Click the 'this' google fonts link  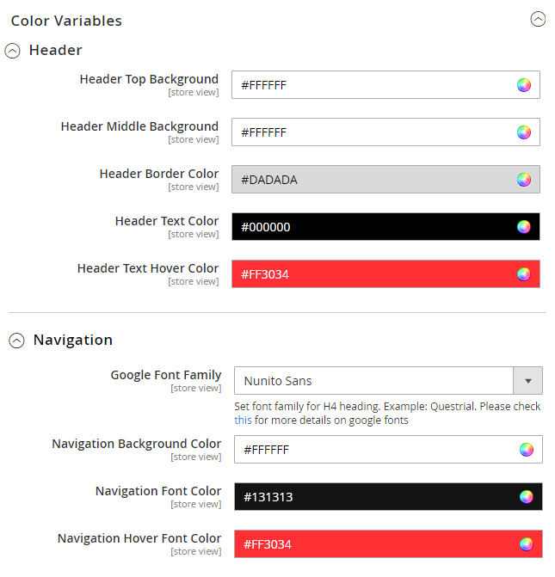pyautogui.click(x=243, y=420)
